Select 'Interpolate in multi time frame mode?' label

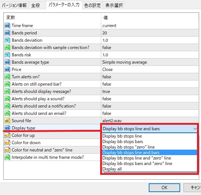pos(48,157)
